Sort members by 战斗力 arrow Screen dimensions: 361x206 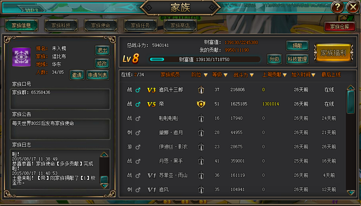tap(252, 75)
